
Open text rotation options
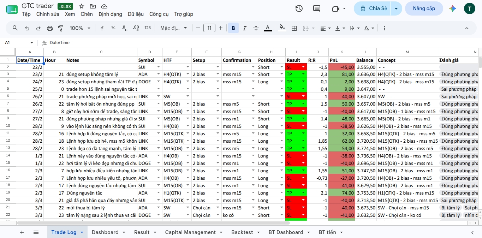369,28
